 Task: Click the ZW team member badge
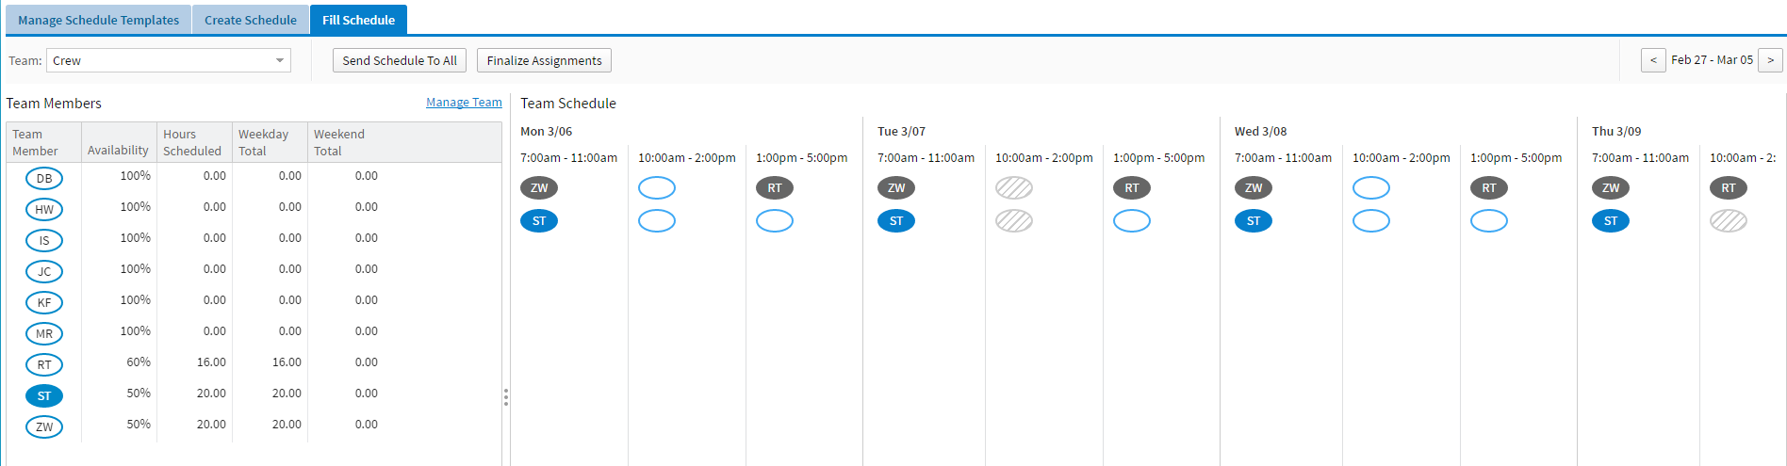pyautogui.click(x=44, y=426)
